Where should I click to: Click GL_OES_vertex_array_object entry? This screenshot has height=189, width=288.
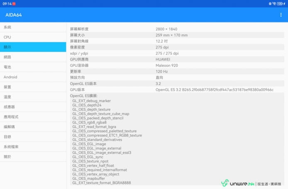point(96,174)
